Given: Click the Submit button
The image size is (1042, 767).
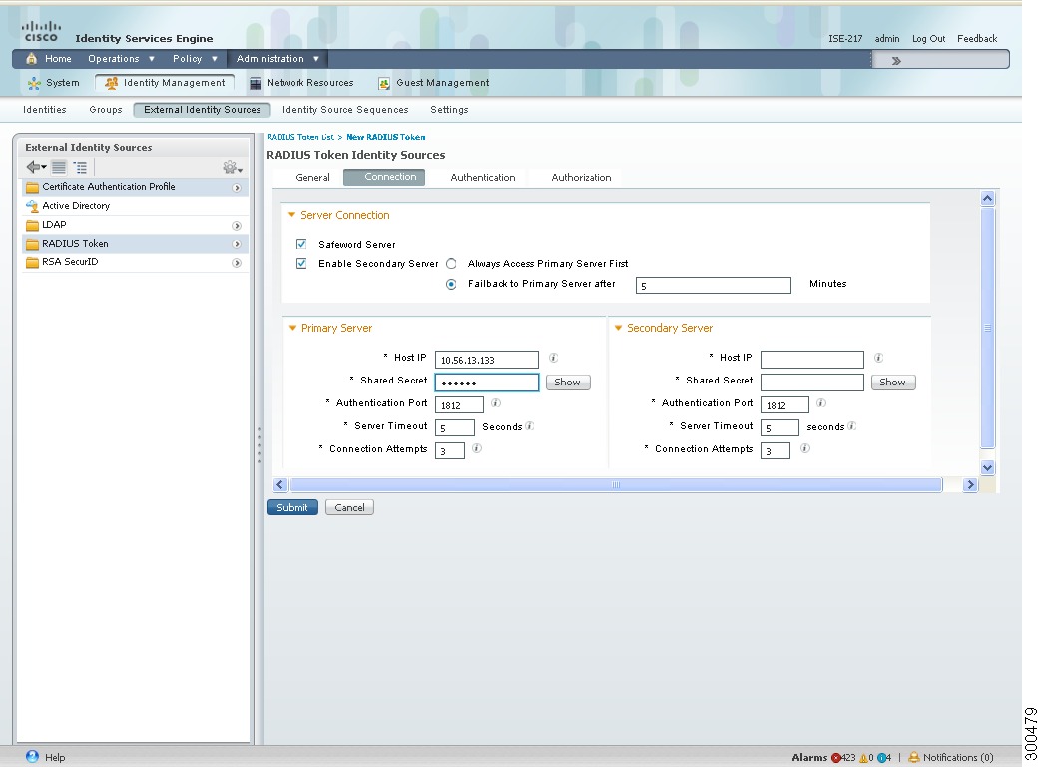Looking at the screenshot, I should tap(292, 507).
